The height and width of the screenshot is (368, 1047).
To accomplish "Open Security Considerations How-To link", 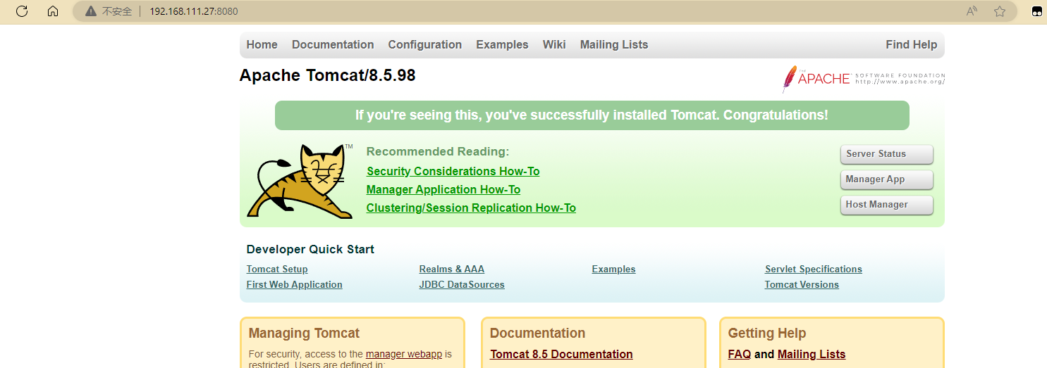I will (453, 171).
